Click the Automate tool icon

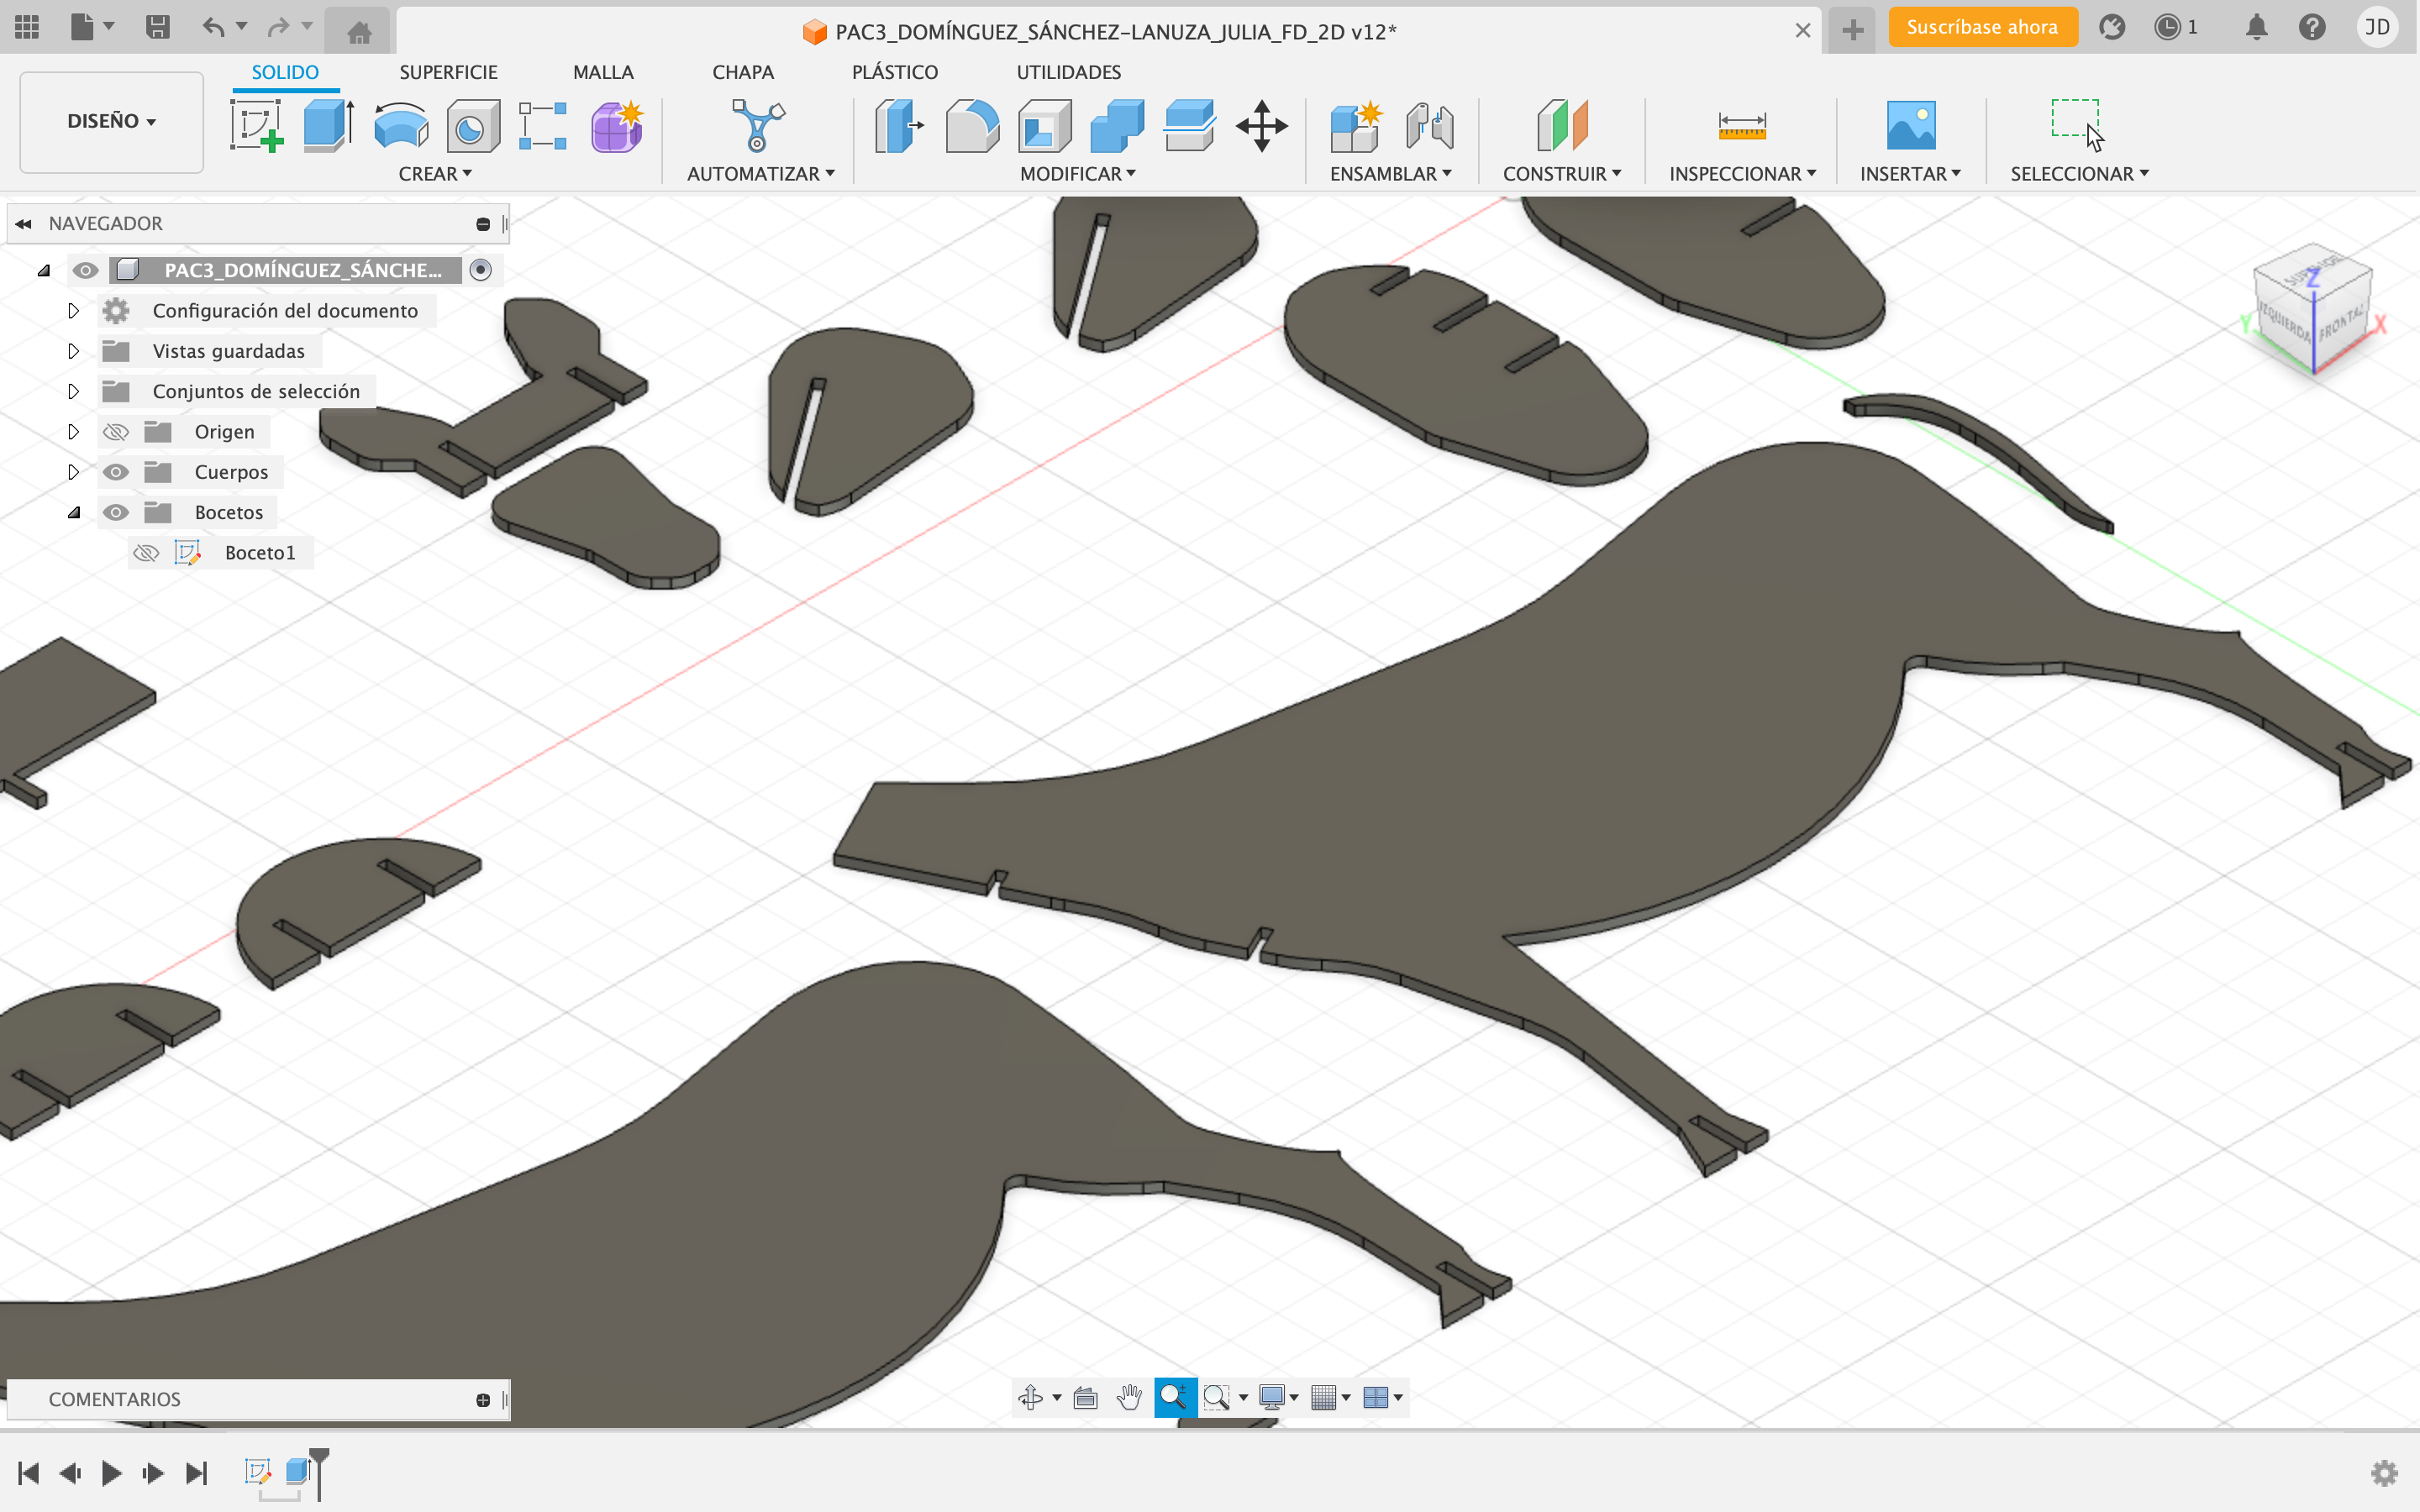(759, 126)
